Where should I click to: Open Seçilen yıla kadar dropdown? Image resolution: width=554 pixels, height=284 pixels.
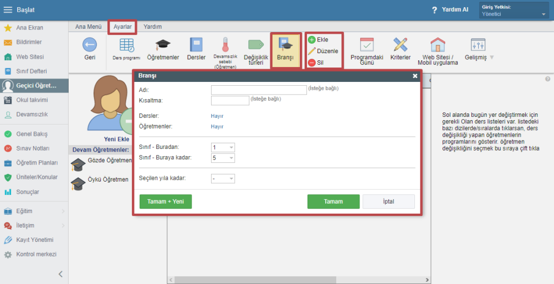coord(223,179)
